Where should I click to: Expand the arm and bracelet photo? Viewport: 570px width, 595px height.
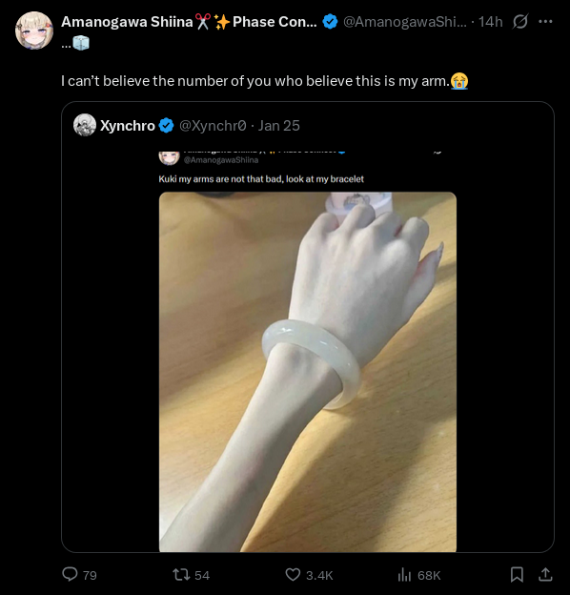[x=308, y=372]
